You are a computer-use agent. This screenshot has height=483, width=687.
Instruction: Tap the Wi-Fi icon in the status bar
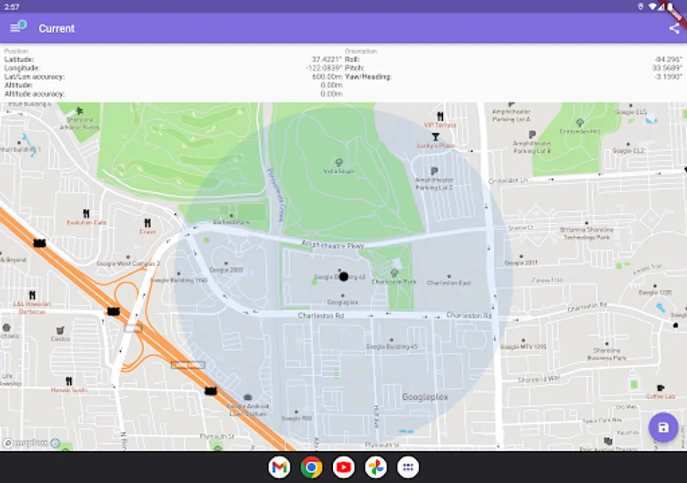tap(652, 6)
